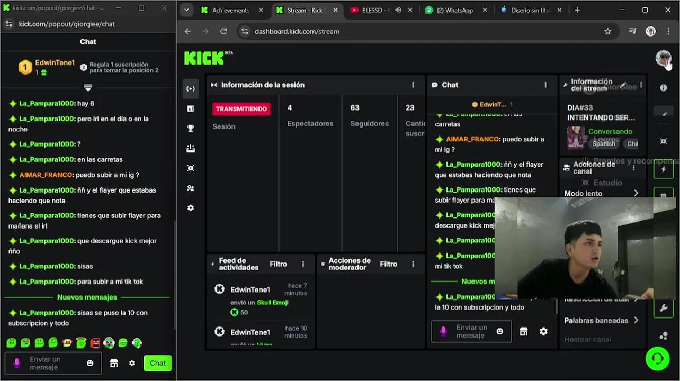Open the shop icon in the popout chat
This screenshot has height=381, width=680.
[x=114, y=363]
